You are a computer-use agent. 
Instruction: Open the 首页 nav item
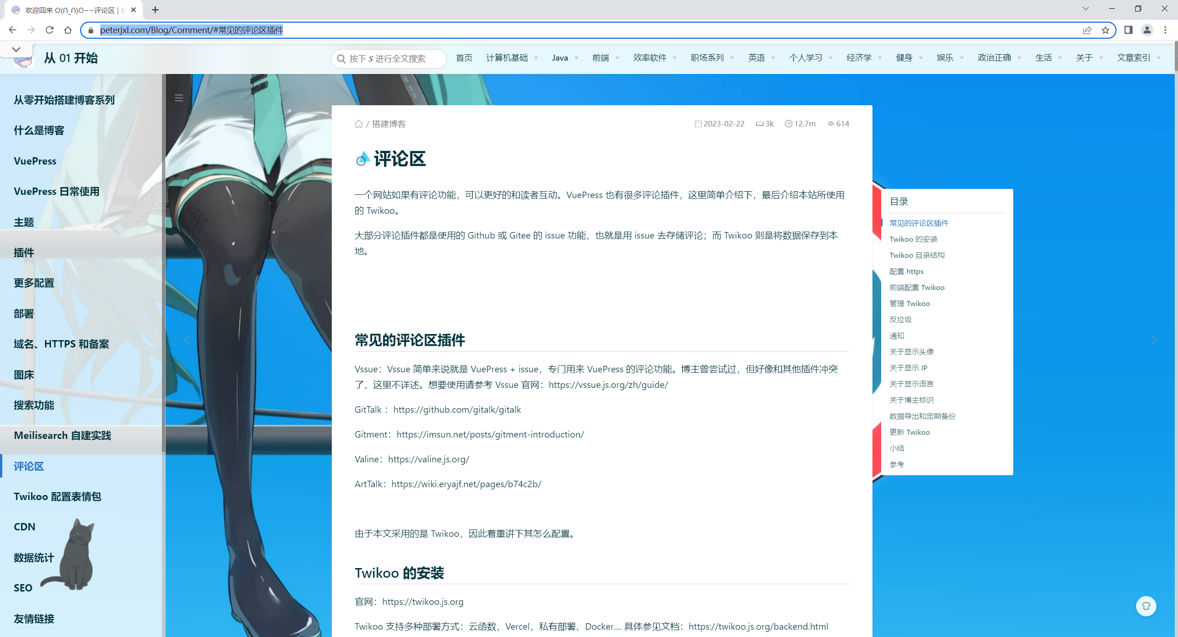(464, 58)
